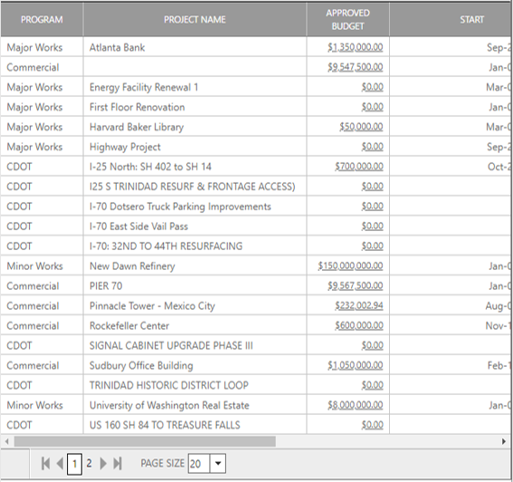Open the $1,050,000.00 Sudbury budget link

[x=356, y=365]
